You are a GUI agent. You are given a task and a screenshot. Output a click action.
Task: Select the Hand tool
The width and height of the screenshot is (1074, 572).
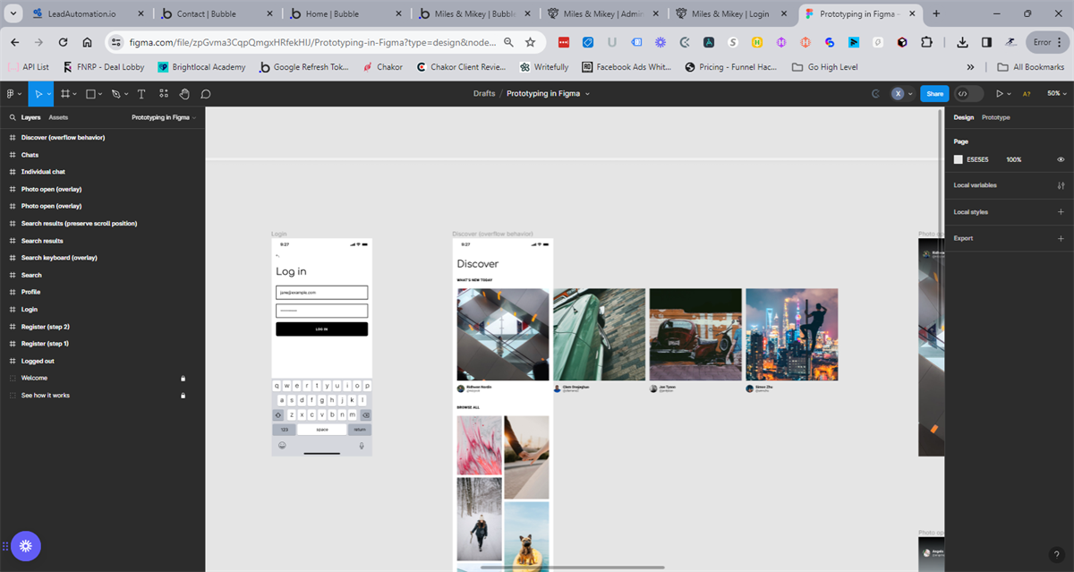pyautogui.click(x=184, y=94)
